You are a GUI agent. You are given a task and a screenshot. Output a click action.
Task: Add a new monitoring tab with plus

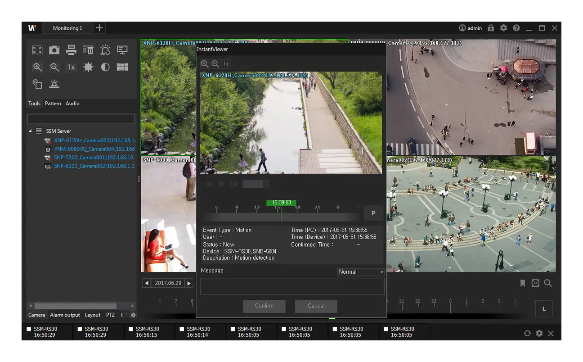click(99, 28)
